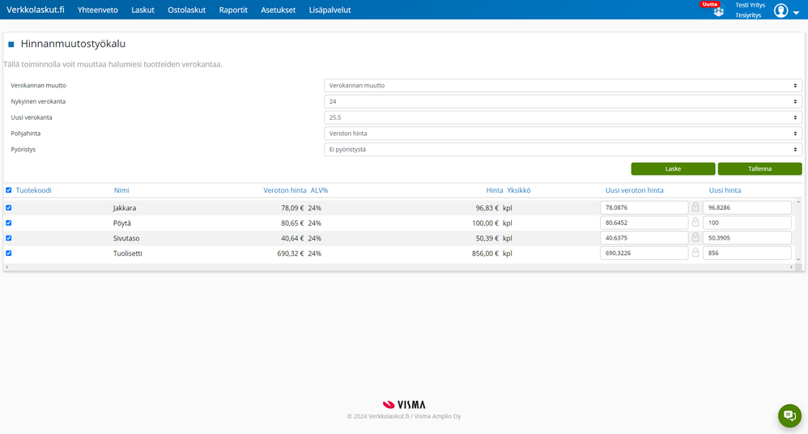Click the Hinnanmuutostyökalu page heading
This screenshot has width=808, height=434.
[x=73, y=44]
